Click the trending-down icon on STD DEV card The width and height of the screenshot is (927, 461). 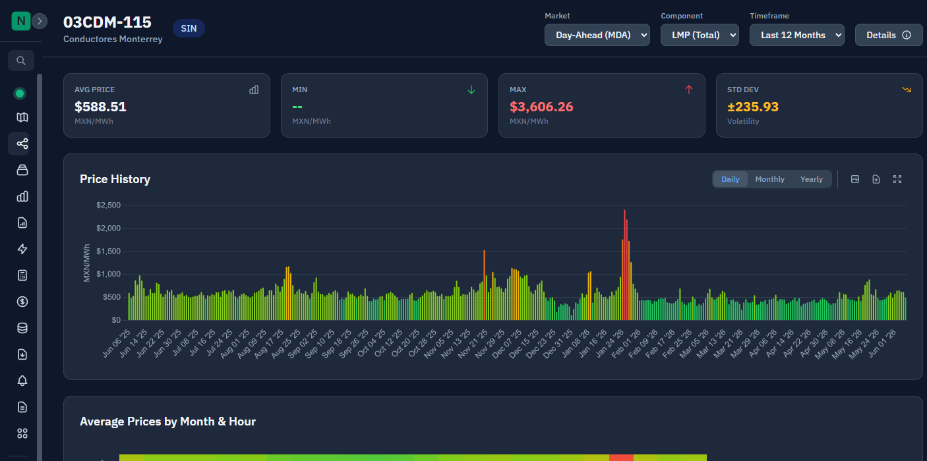click(x=907, y=90)
